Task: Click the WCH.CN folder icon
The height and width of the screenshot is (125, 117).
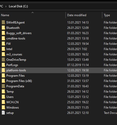Action: point(3,102)
